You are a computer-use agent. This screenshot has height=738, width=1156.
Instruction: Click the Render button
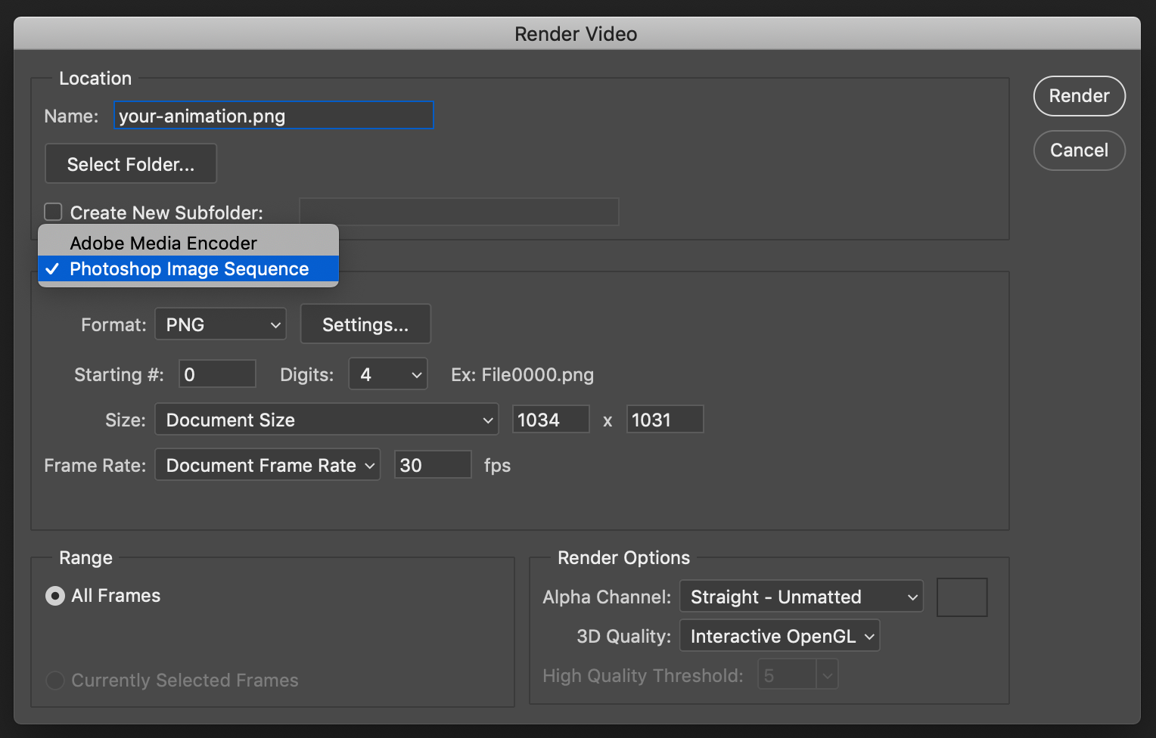pyautogui.click(x=1079, y=96)
